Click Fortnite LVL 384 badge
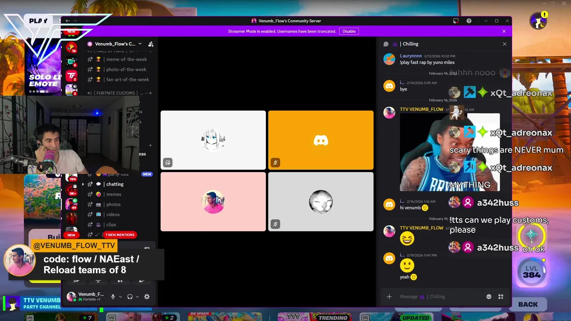The image size is (571, 321). tap(532, 272)
